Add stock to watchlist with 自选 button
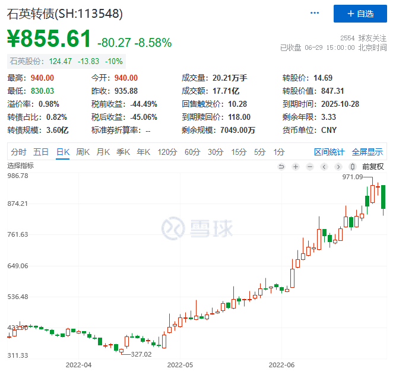The width and height of the screenshot is (396, 375). (360, 14)
